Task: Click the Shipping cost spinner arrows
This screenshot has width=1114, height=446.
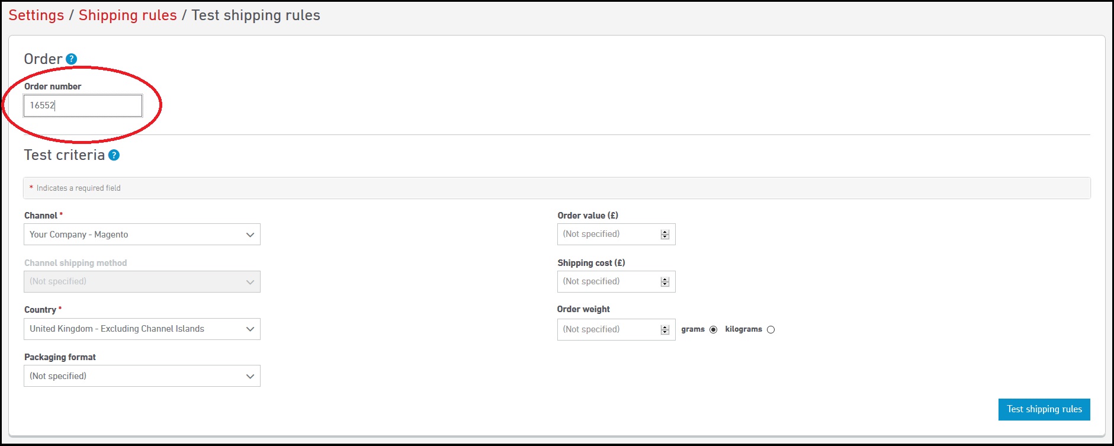Action: coord(665,282)
